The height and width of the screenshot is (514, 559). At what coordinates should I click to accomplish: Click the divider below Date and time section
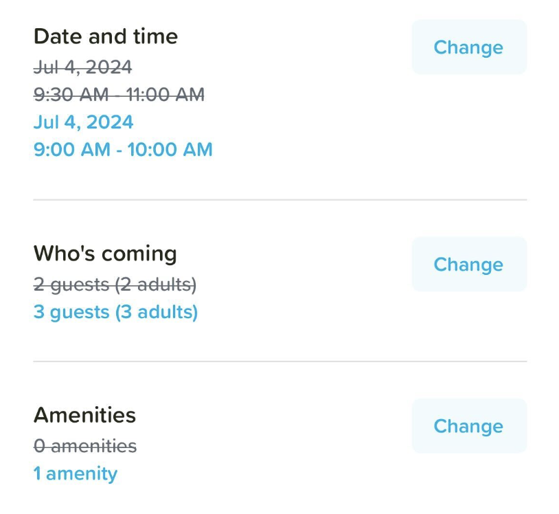[279, 200]
